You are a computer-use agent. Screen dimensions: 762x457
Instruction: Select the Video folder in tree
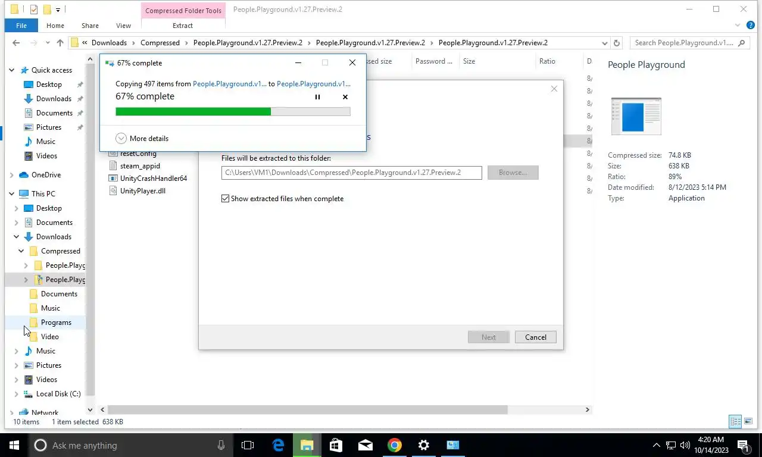coord(50,337)
